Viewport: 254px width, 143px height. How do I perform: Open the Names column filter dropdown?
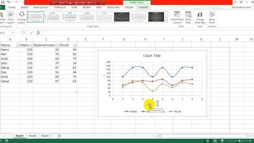[18, 45]
